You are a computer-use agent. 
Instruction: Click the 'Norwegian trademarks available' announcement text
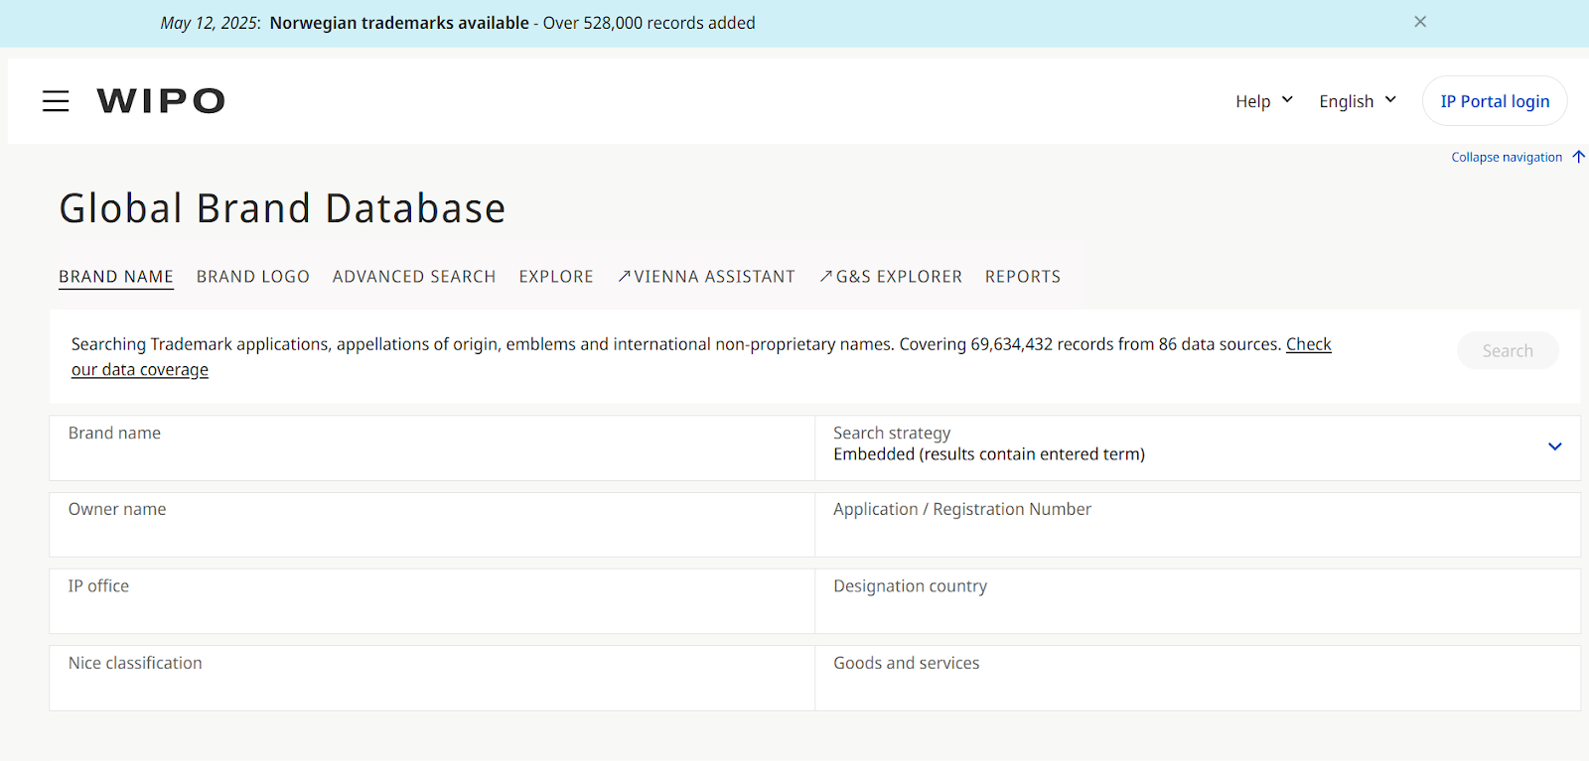click(x=399, y=23)
